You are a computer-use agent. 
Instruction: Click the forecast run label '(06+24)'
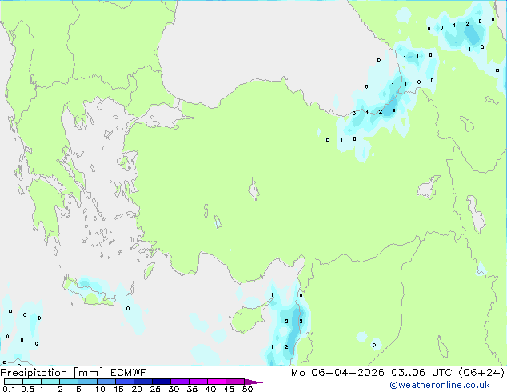coord(481,373)
